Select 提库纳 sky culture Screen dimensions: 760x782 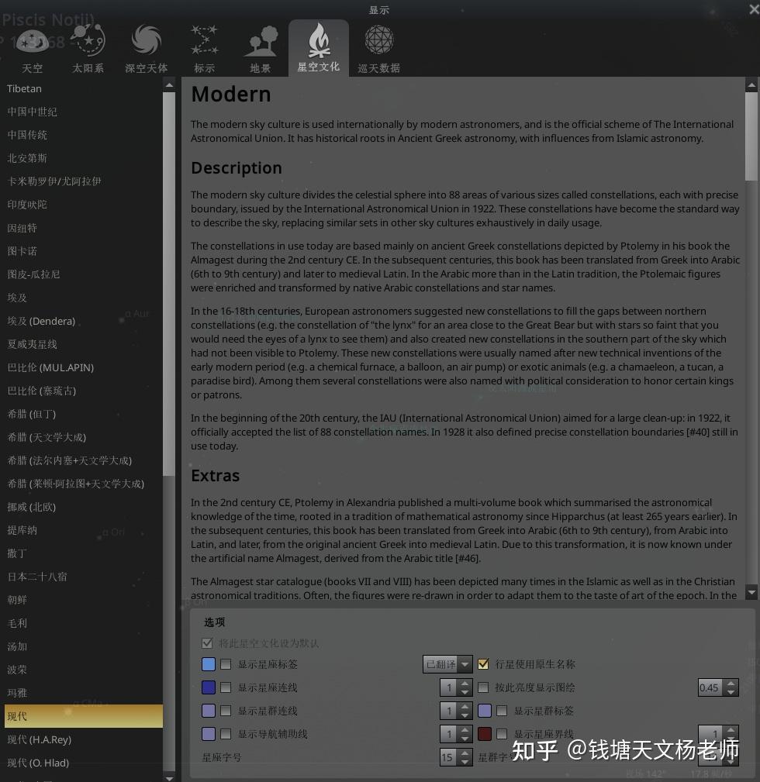tap(83, 530)
